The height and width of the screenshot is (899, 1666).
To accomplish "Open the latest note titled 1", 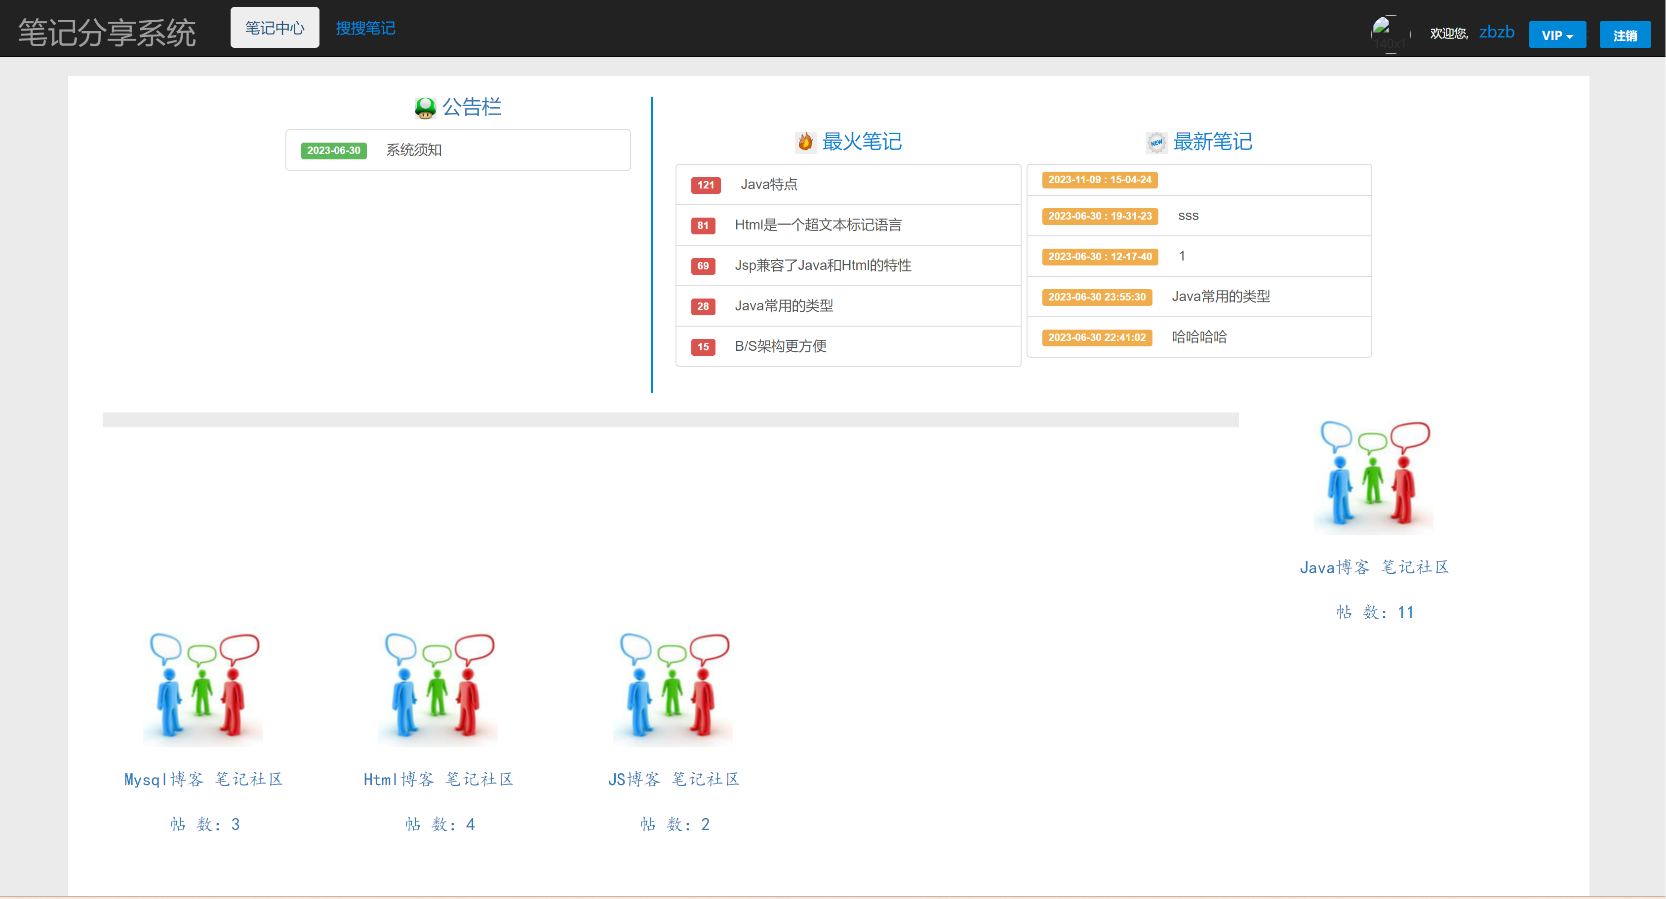I will (x=1182, y=256).
